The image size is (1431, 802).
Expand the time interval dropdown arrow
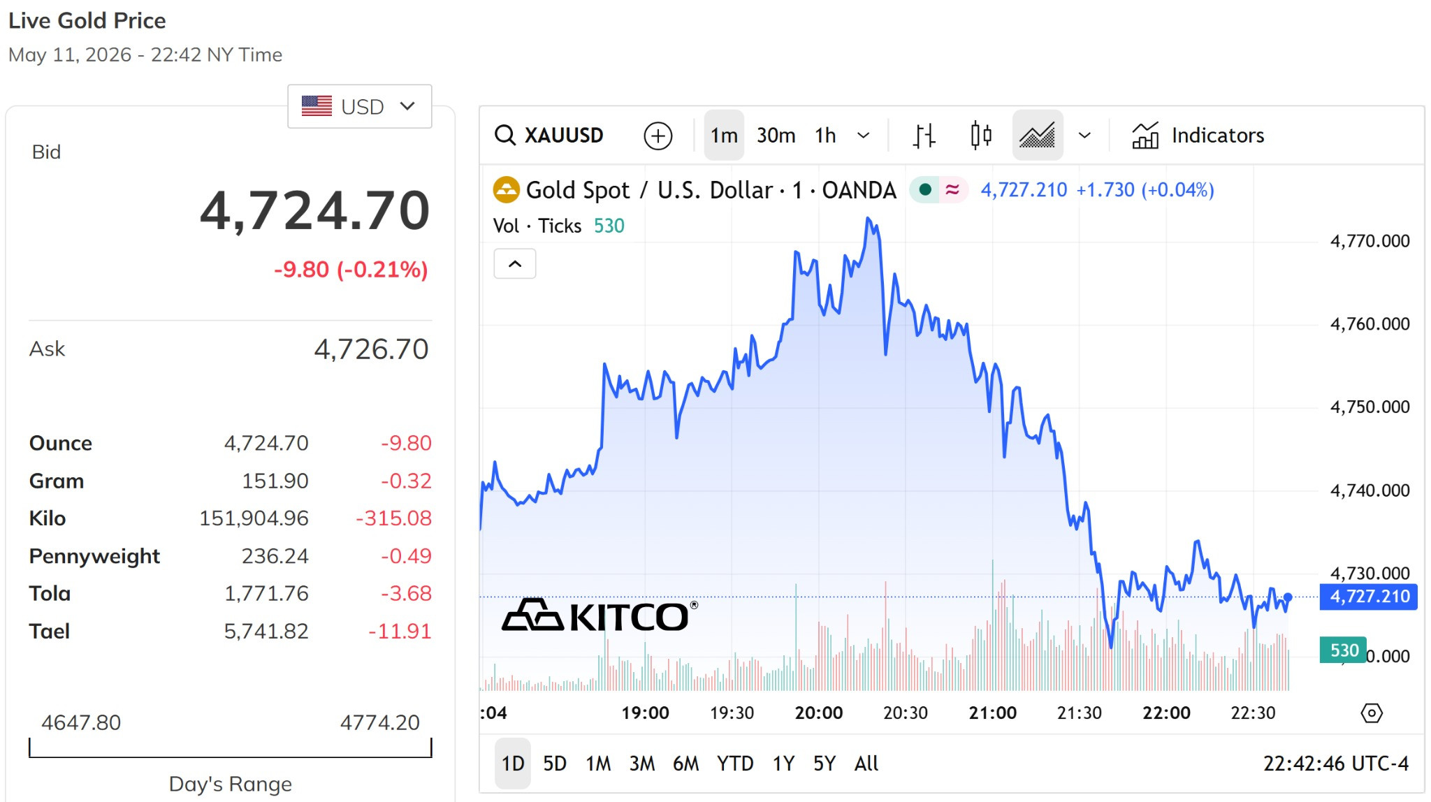pos(863,135)
